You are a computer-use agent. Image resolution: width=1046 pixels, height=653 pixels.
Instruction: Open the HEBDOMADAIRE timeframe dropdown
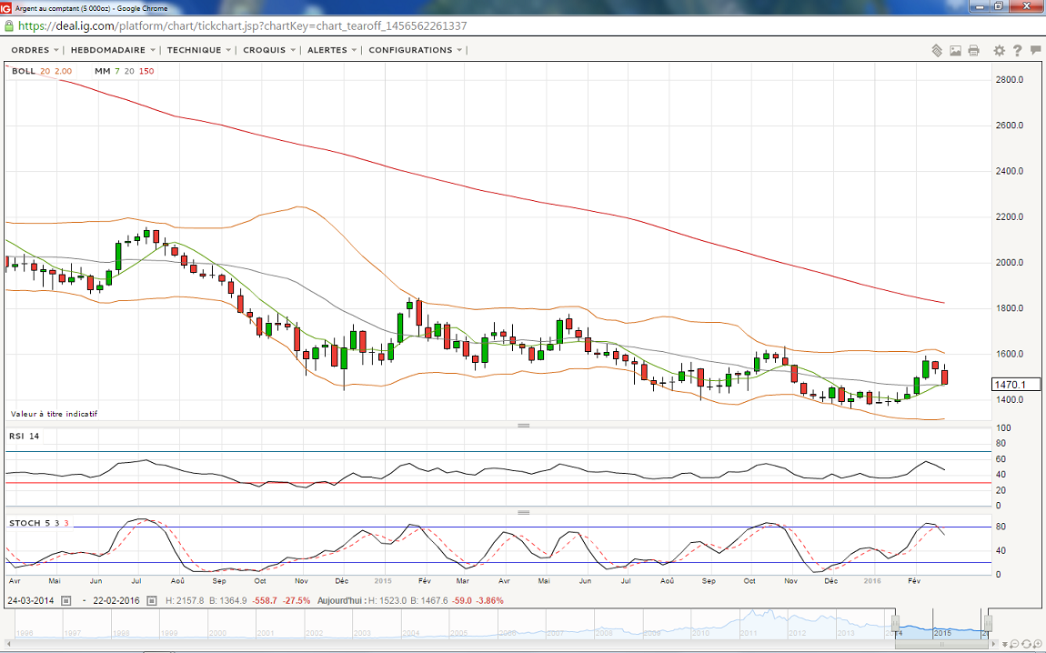[113, 50]
